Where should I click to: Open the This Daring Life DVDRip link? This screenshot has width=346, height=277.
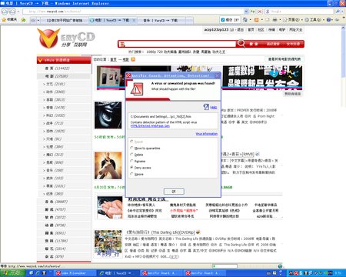pos(160,232)
